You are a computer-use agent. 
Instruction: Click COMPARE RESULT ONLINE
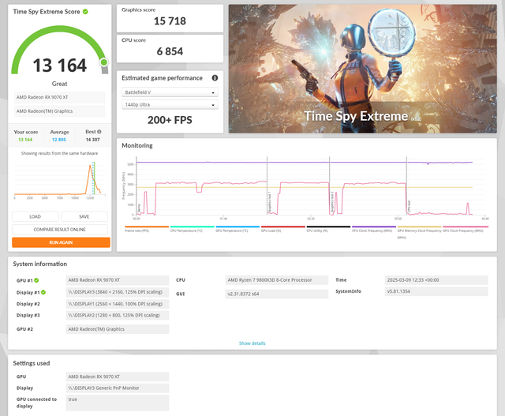pos(60,230)
